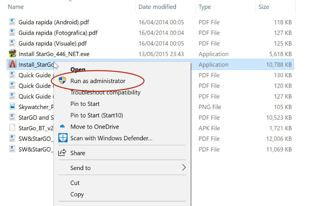Click the OneDrive cloud icon
Screen dimensions: 309x206
tap(62, 126)
